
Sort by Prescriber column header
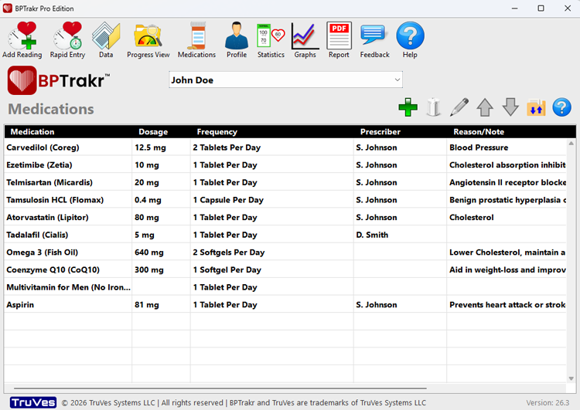click(x=380, y=132)
